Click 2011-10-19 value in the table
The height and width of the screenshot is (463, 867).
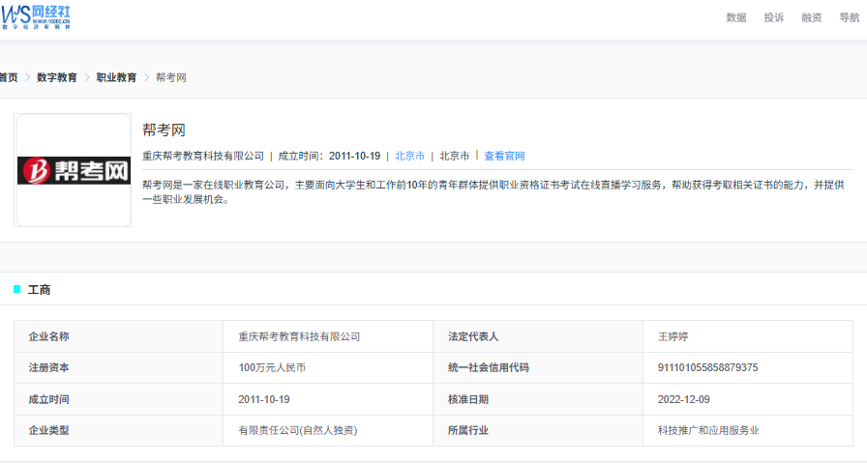[x=264, y=399]
